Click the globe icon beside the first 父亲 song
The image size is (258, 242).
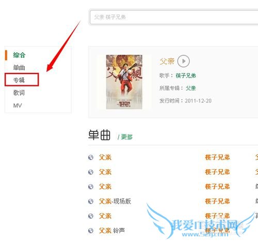pos(91,157)
